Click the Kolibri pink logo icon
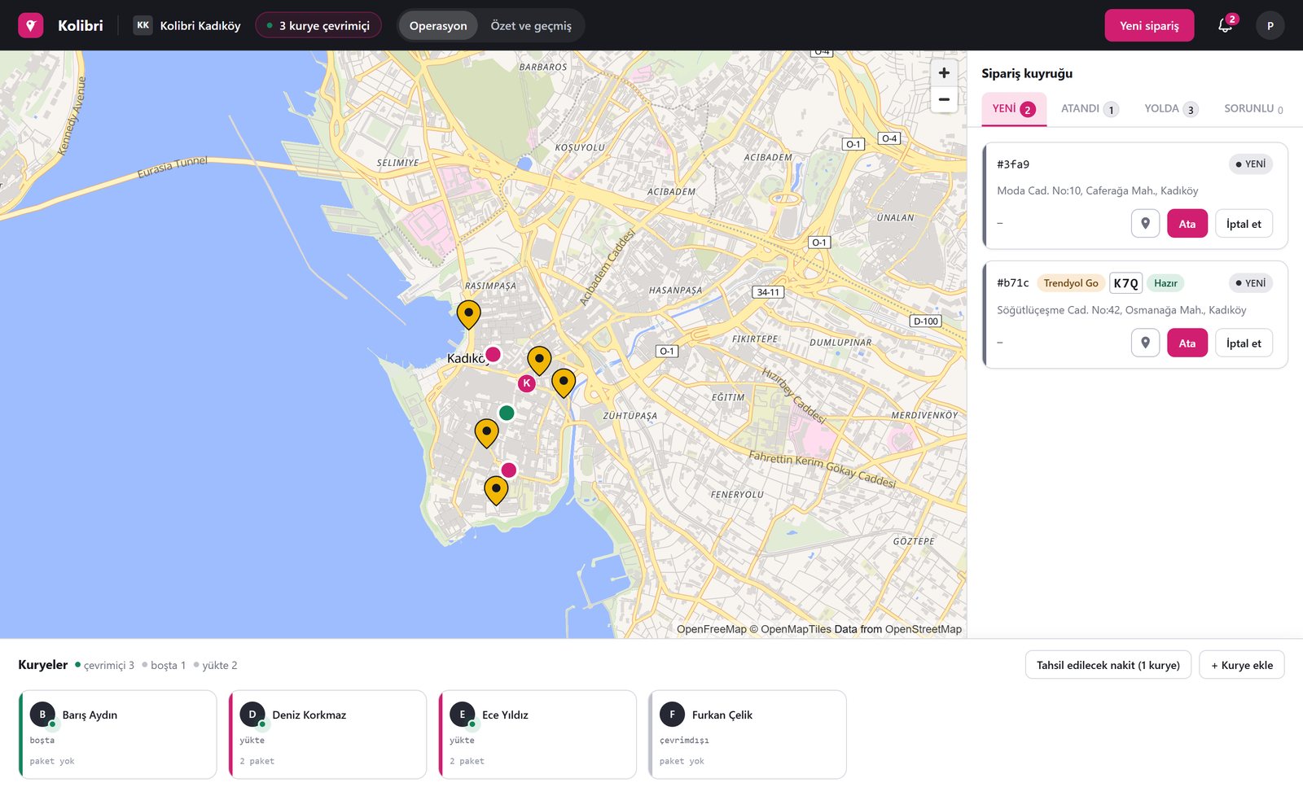The width and height of the screenshot is (1303, 787). (30, 25)
